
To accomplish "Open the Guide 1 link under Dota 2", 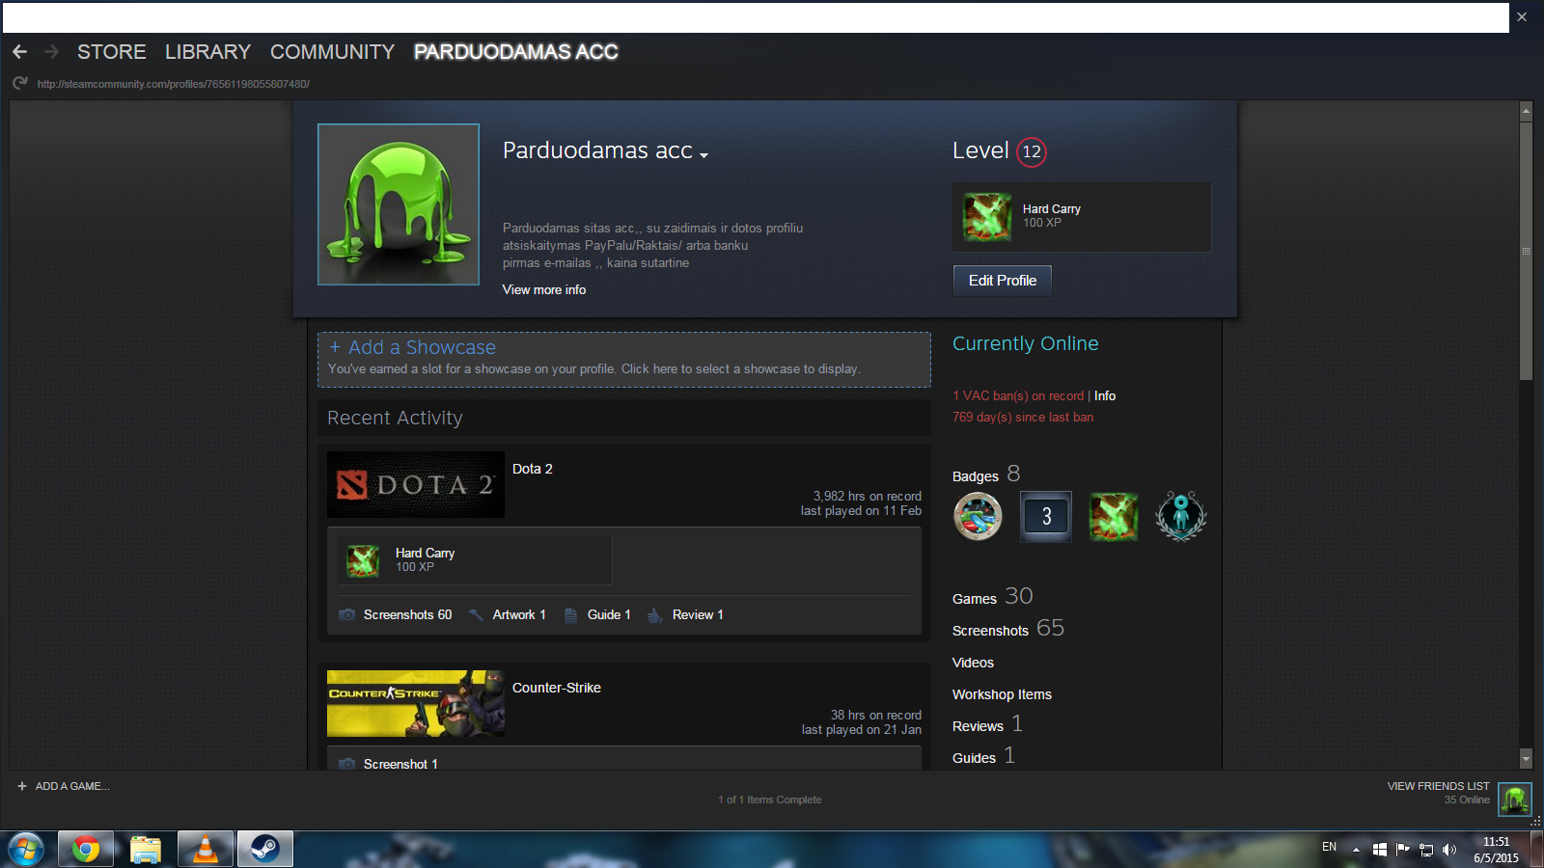I will (609, 614).
